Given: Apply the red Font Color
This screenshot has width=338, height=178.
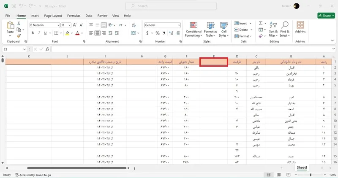Looking at the screenshot, I should 77,33.
